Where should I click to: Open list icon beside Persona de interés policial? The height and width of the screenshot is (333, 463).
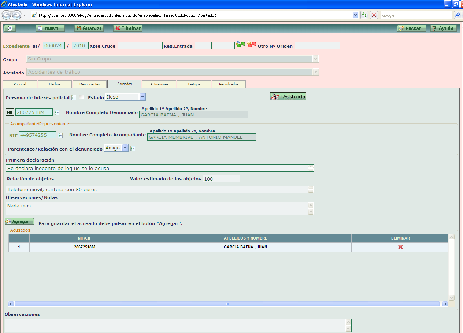(74, 97)
